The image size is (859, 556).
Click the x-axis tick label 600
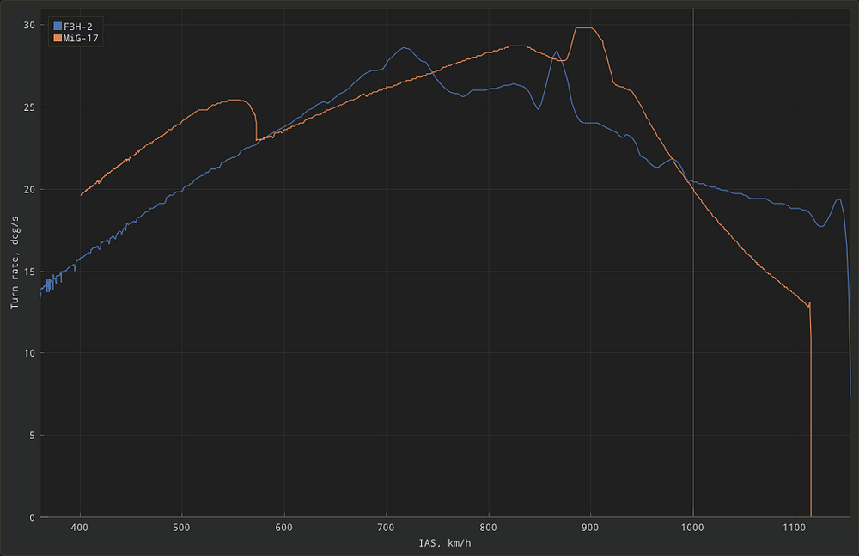coord(283,528)
